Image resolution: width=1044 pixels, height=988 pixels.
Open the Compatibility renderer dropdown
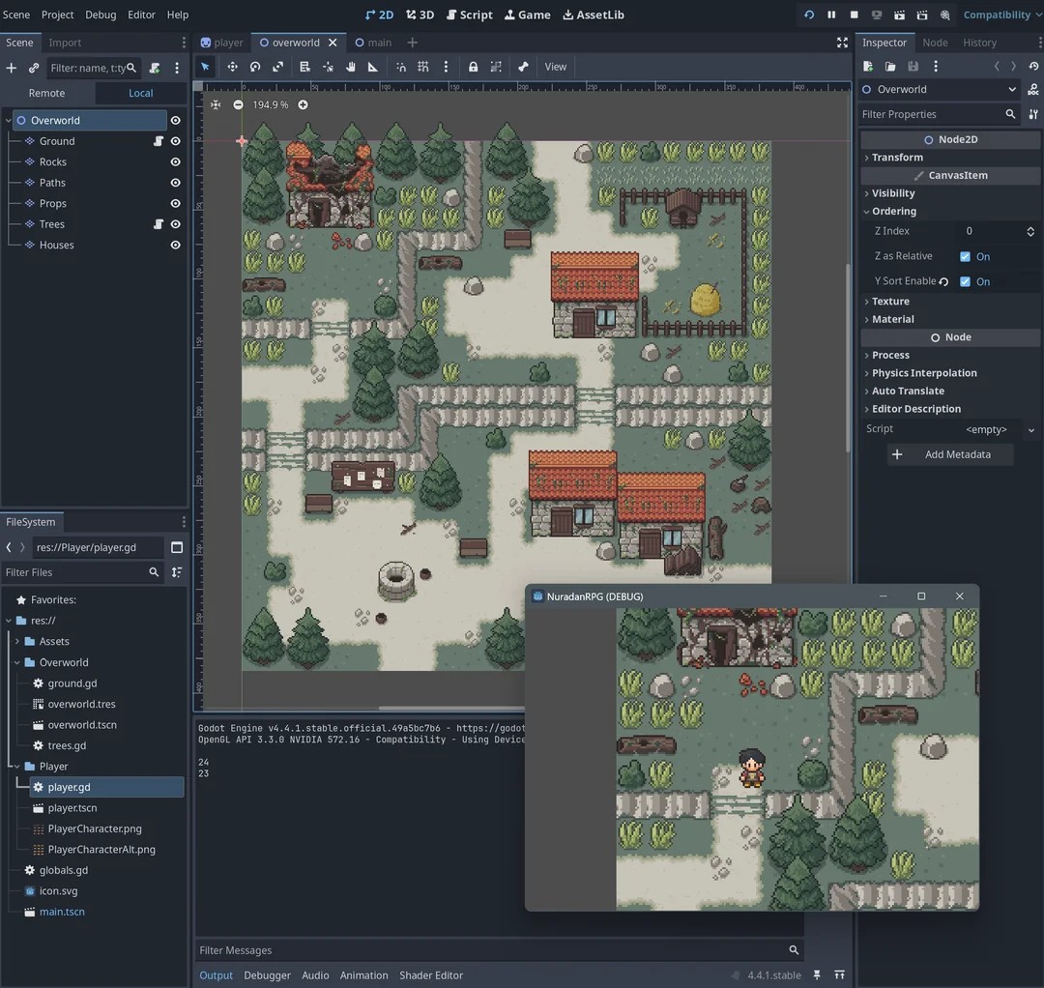1001,15
